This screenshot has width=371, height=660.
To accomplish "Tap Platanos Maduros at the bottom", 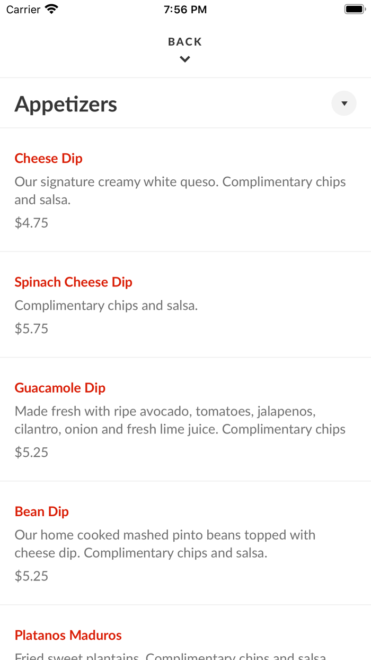I will click(x=68, y=635).
